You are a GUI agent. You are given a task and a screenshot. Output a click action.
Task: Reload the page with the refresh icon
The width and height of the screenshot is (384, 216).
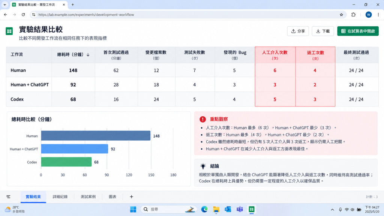(x=23, y=15)
